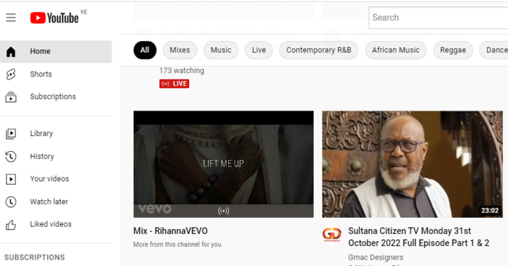The image size is (508, 266).
Task: Select the Reggae filter chip
Action: point(453,50)
